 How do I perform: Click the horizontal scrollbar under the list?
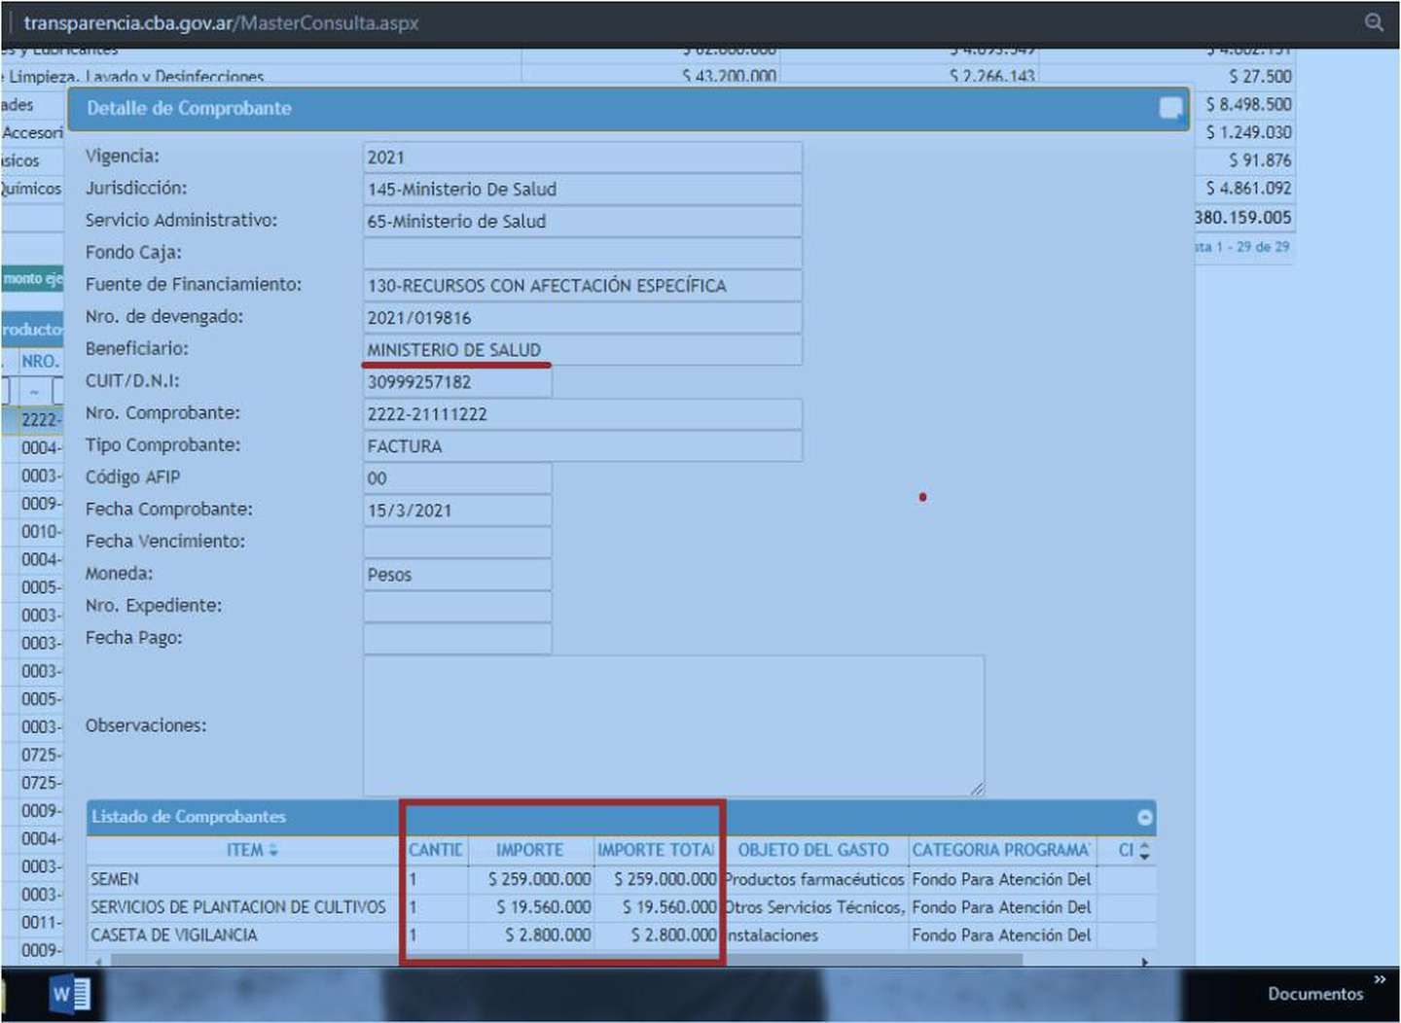point(564,961)
